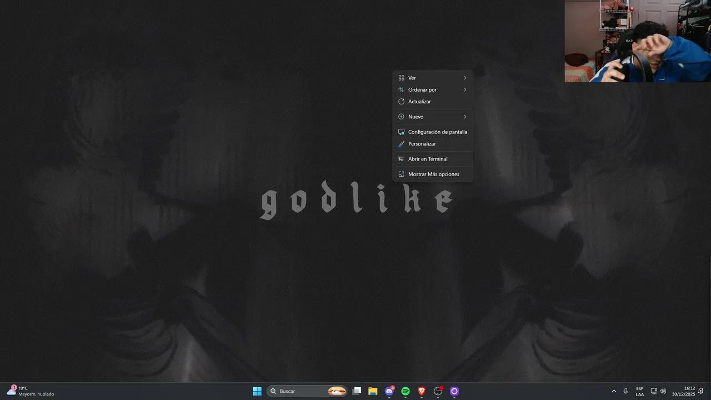This screenshot has height=400, width=711.
Task: Open Discord from the taskbar
Action: coord(389,391)
